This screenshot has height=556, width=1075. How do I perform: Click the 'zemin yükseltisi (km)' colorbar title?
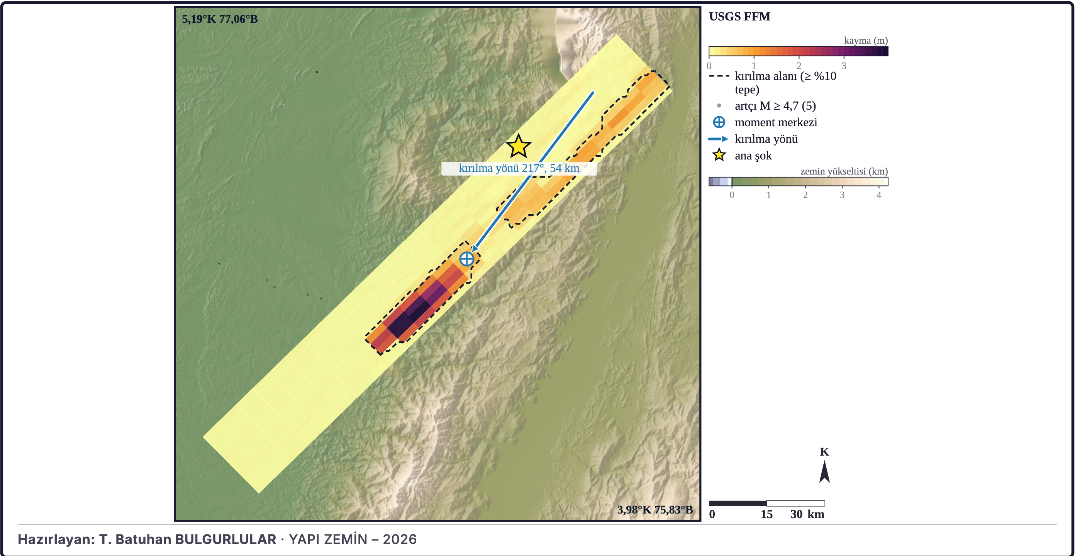click(x=844, y=171)
